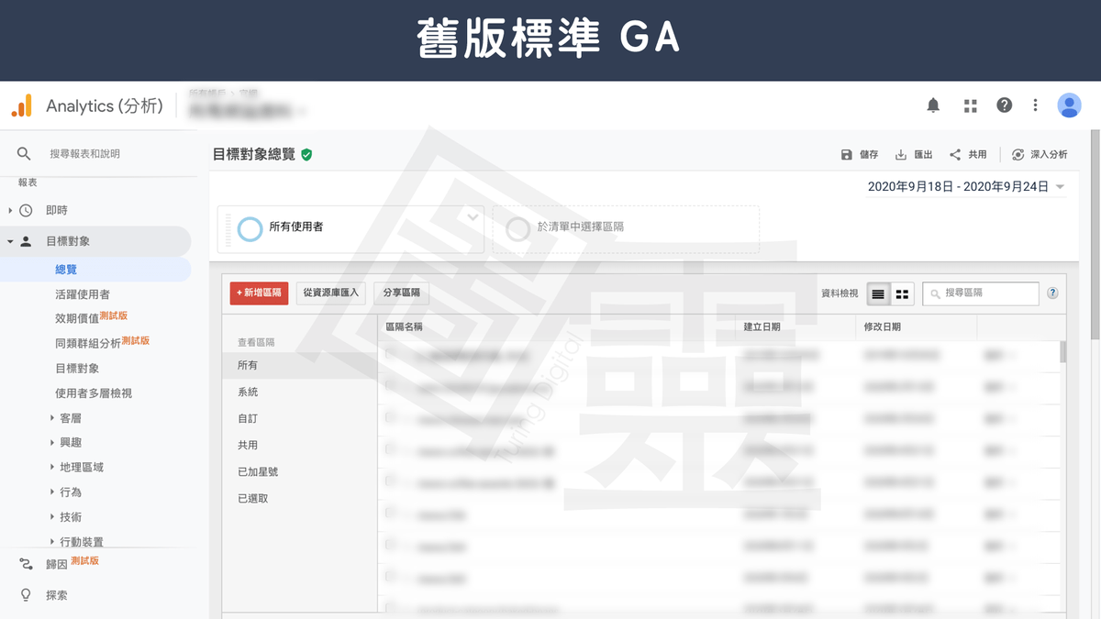This screenshot has width=1101, height=619.
Task: Click the 分享區隔 button
Action: 402,293
